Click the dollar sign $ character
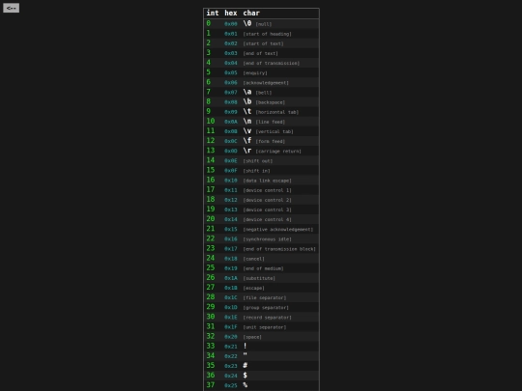The image size is (522, 391). (245, 376)
